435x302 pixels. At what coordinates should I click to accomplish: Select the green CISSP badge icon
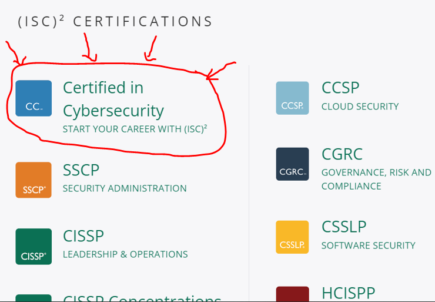point(34,246)
